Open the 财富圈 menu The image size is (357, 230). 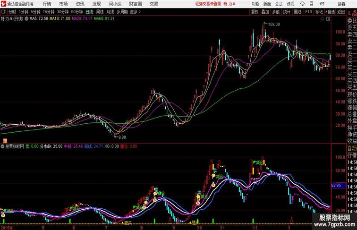[x=136, y=4]
